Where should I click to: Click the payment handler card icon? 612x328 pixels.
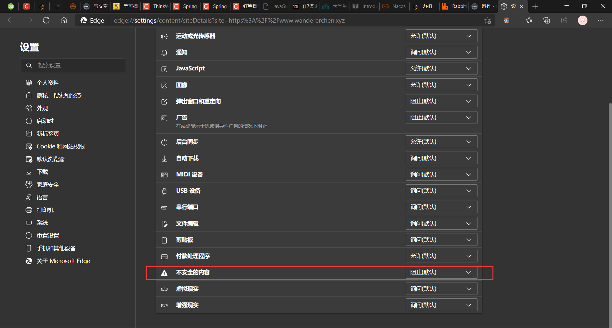click(x=164, y=256)
